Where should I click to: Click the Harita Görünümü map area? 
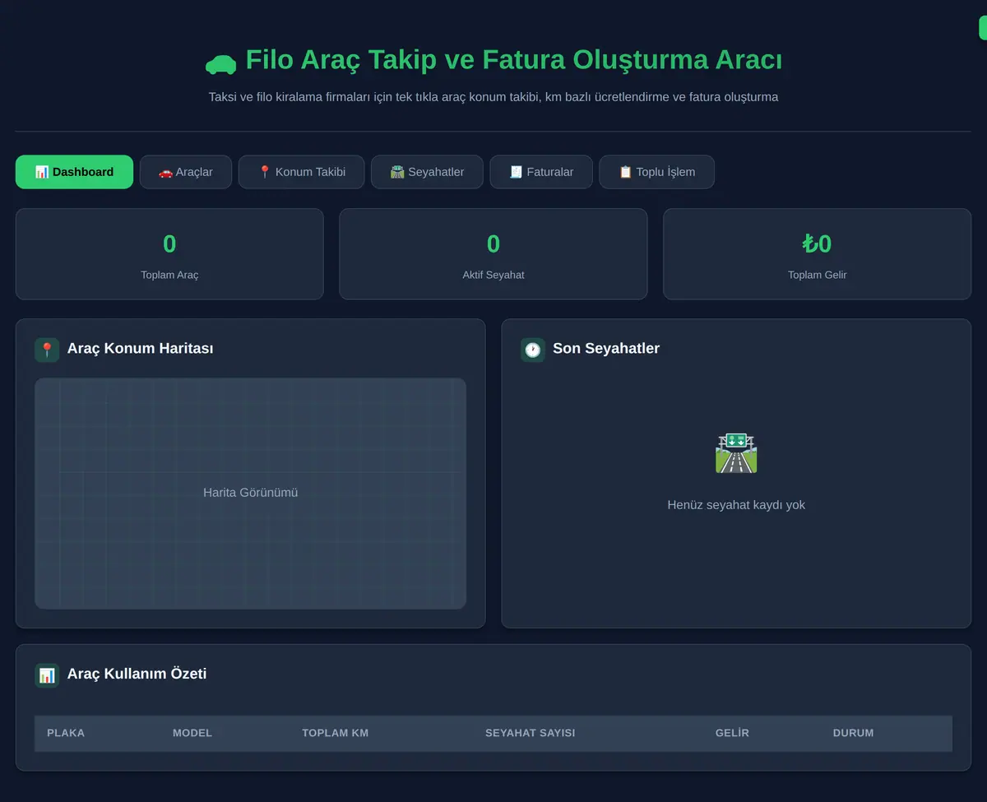[x=251, y=494]
